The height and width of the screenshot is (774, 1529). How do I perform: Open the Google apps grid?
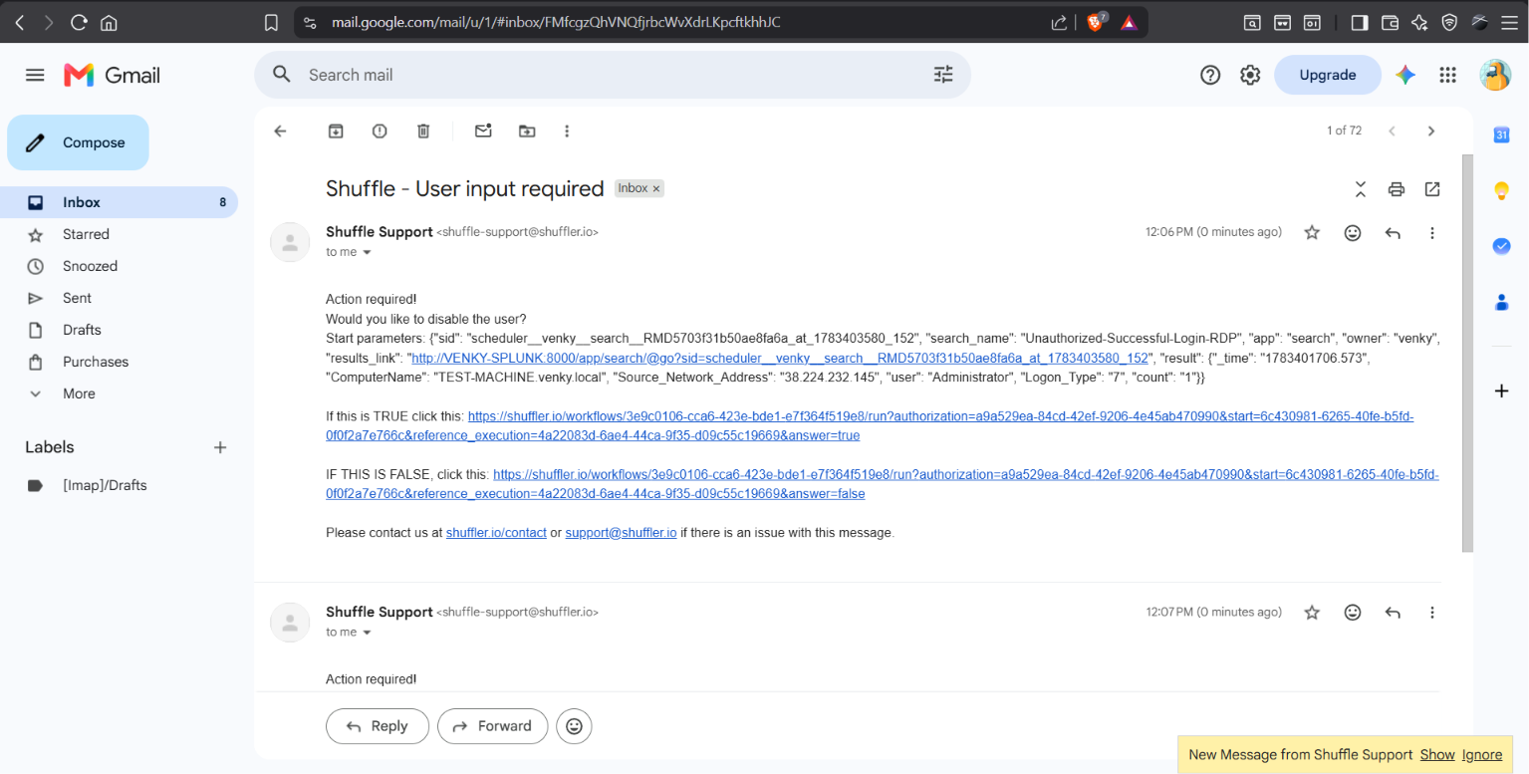pyautogui.click(x=1448, y=75)
